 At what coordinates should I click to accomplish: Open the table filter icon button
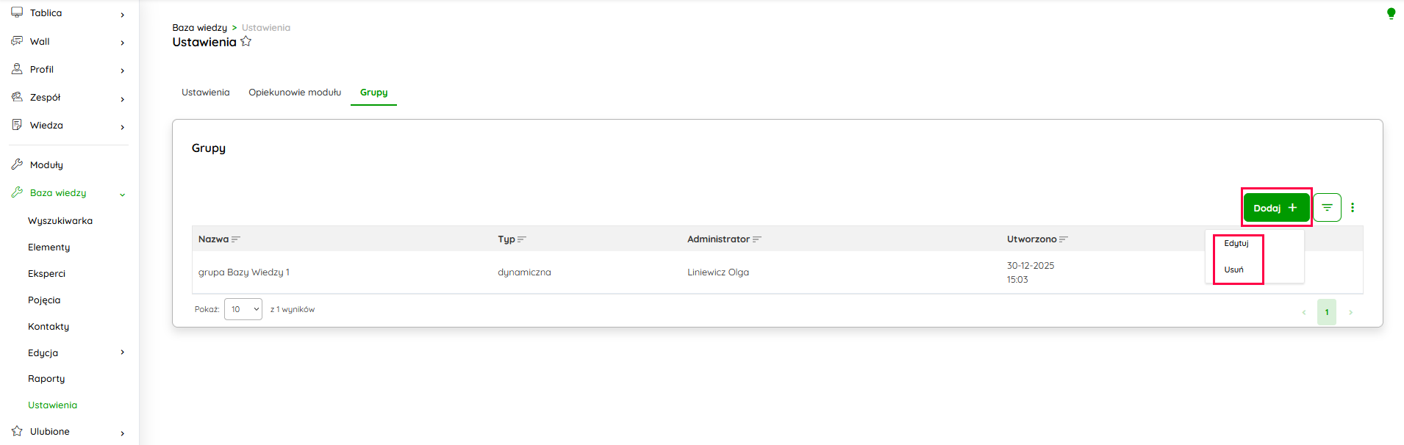coord(1327,208)
